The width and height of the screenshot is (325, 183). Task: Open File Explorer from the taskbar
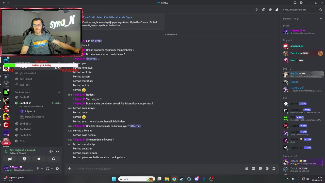(x=167, y=179)
